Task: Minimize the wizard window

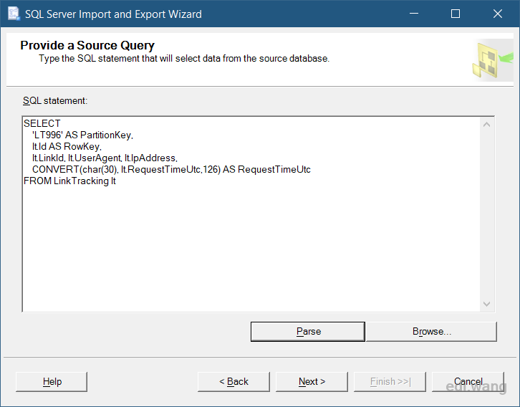Action: point(413,14)
